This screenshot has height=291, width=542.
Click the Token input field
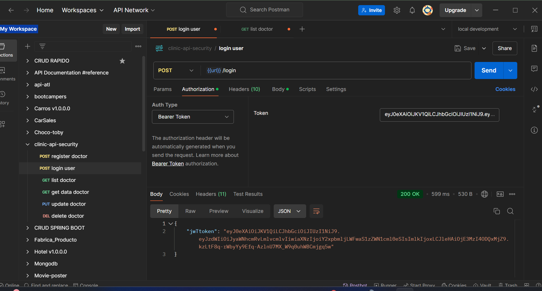point(439,115)
